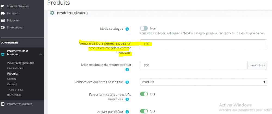
Task: Click the Paramètres de la boutique gear icon
Action: [x=3, y=54]
